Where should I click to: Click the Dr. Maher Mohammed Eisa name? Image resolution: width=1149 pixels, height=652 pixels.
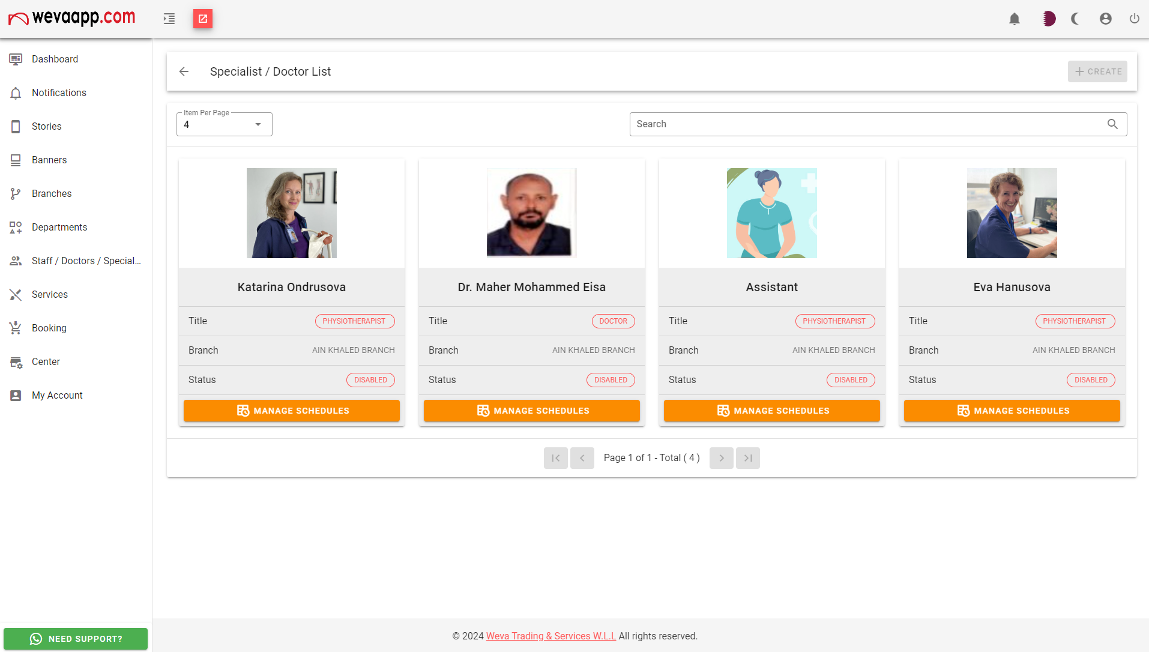pyautogui.click(x=532, y=287)
